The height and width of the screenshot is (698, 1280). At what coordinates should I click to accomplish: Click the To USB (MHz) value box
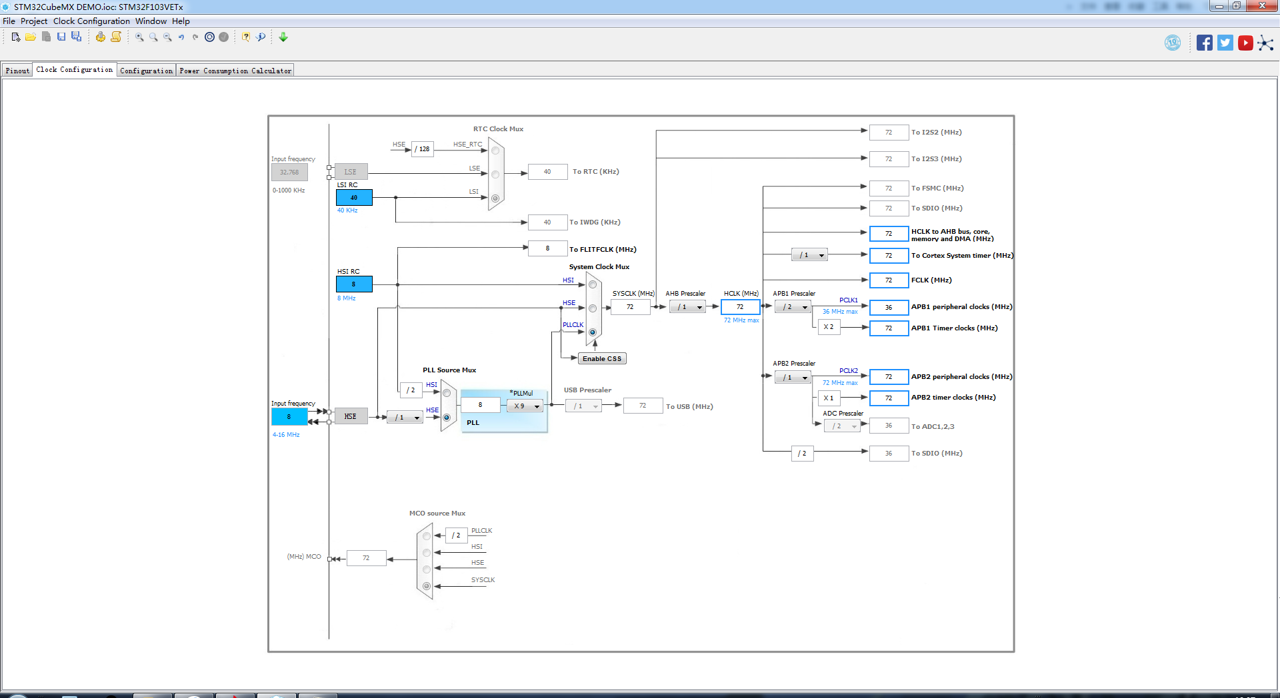643,406
